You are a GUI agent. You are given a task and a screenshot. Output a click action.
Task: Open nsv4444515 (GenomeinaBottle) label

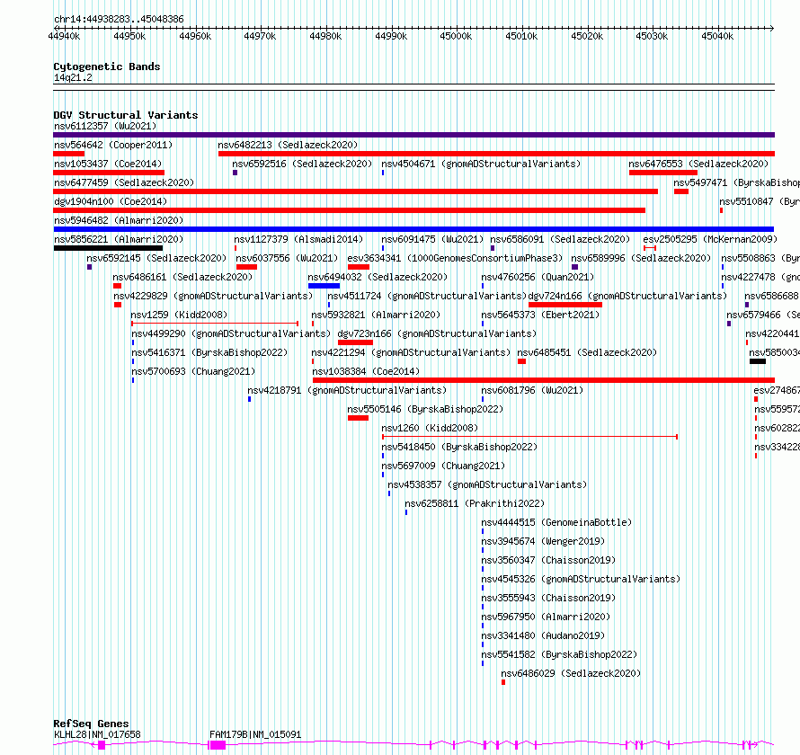tap(556, 522)
